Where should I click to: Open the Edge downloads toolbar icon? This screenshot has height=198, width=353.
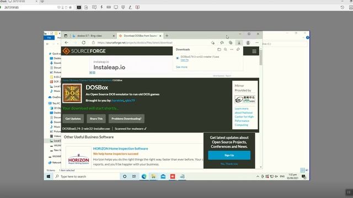coord(239,42)
